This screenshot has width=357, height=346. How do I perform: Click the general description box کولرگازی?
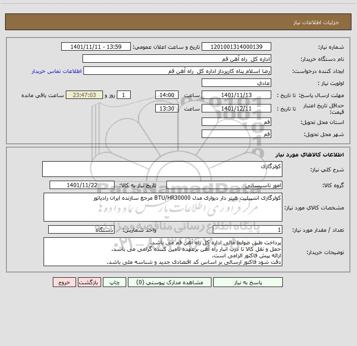(162, 169)
